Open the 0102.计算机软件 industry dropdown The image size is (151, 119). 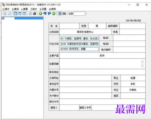click(79, 44)
